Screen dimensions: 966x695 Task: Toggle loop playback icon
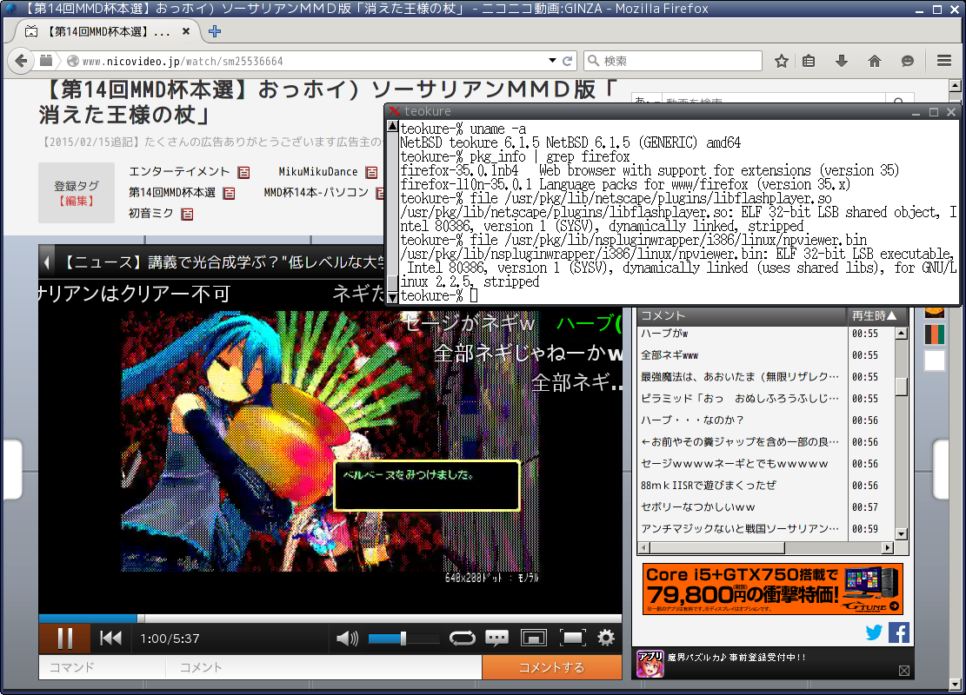(x=462, y=639)
